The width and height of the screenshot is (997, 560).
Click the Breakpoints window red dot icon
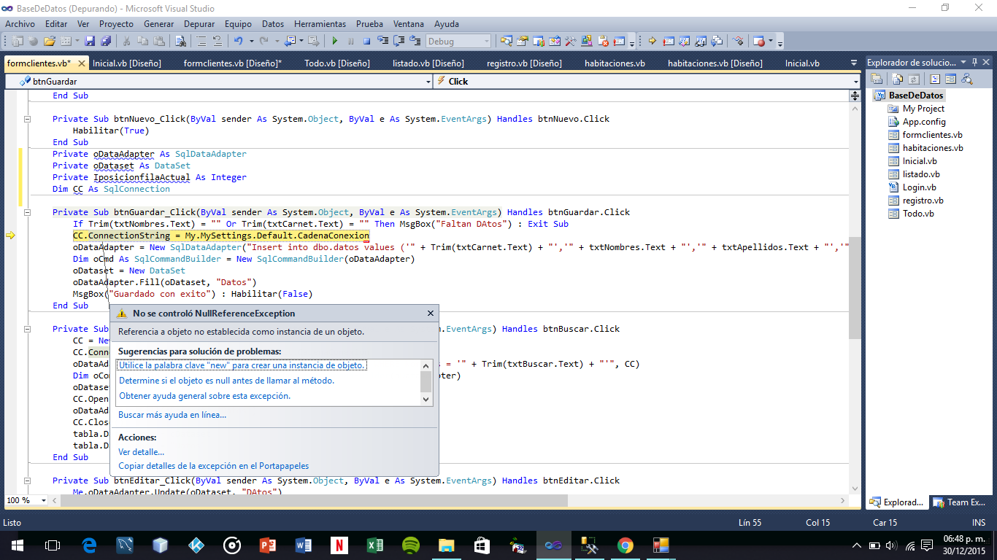(x=761, y=41)
